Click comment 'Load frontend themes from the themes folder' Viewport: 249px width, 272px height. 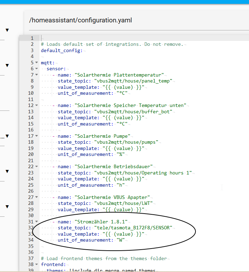(104, 258)
